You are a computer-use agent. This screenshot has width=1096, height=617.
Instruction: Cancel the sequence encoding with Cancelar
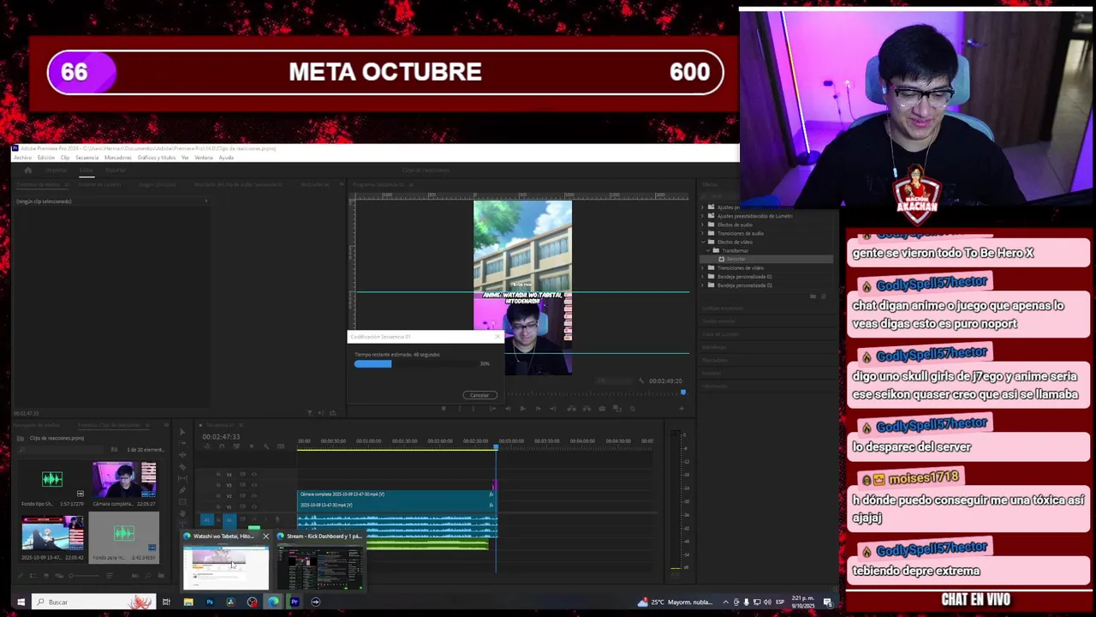pos(480,395)
